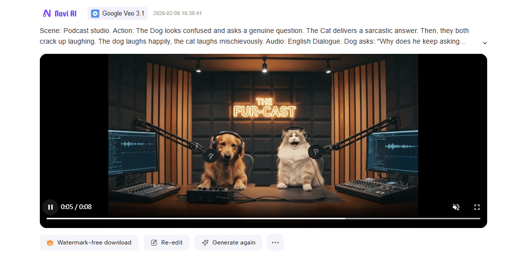
Task: Click the Re-edit button label
Action: (x=172, y=243)
